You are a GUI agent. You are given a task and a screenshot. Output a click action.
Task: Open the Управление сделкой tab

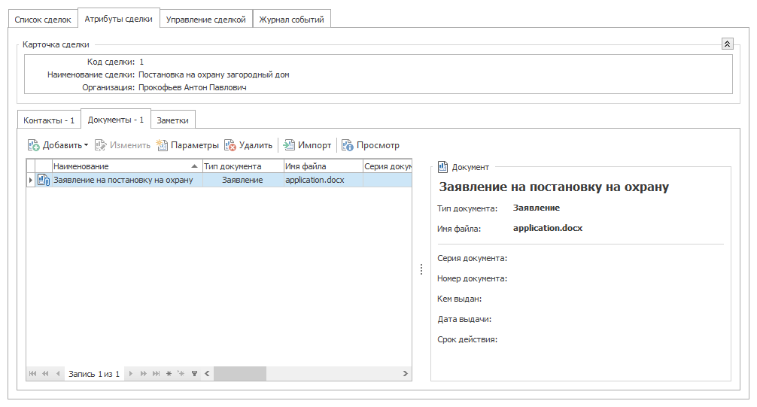pyautogui.click(x=205, y=20)
